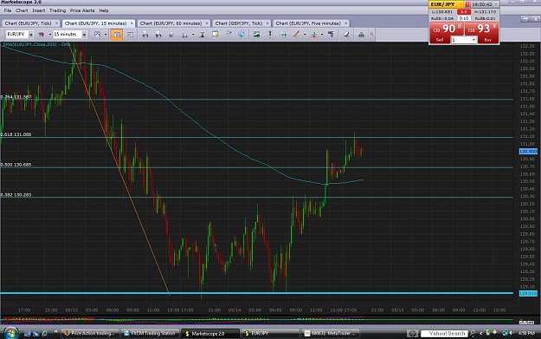The height and width of the screenshot is (339, 541).
Task: Close the Chart (GBP/JPY, Tick) tab
Action: [267, 23]
